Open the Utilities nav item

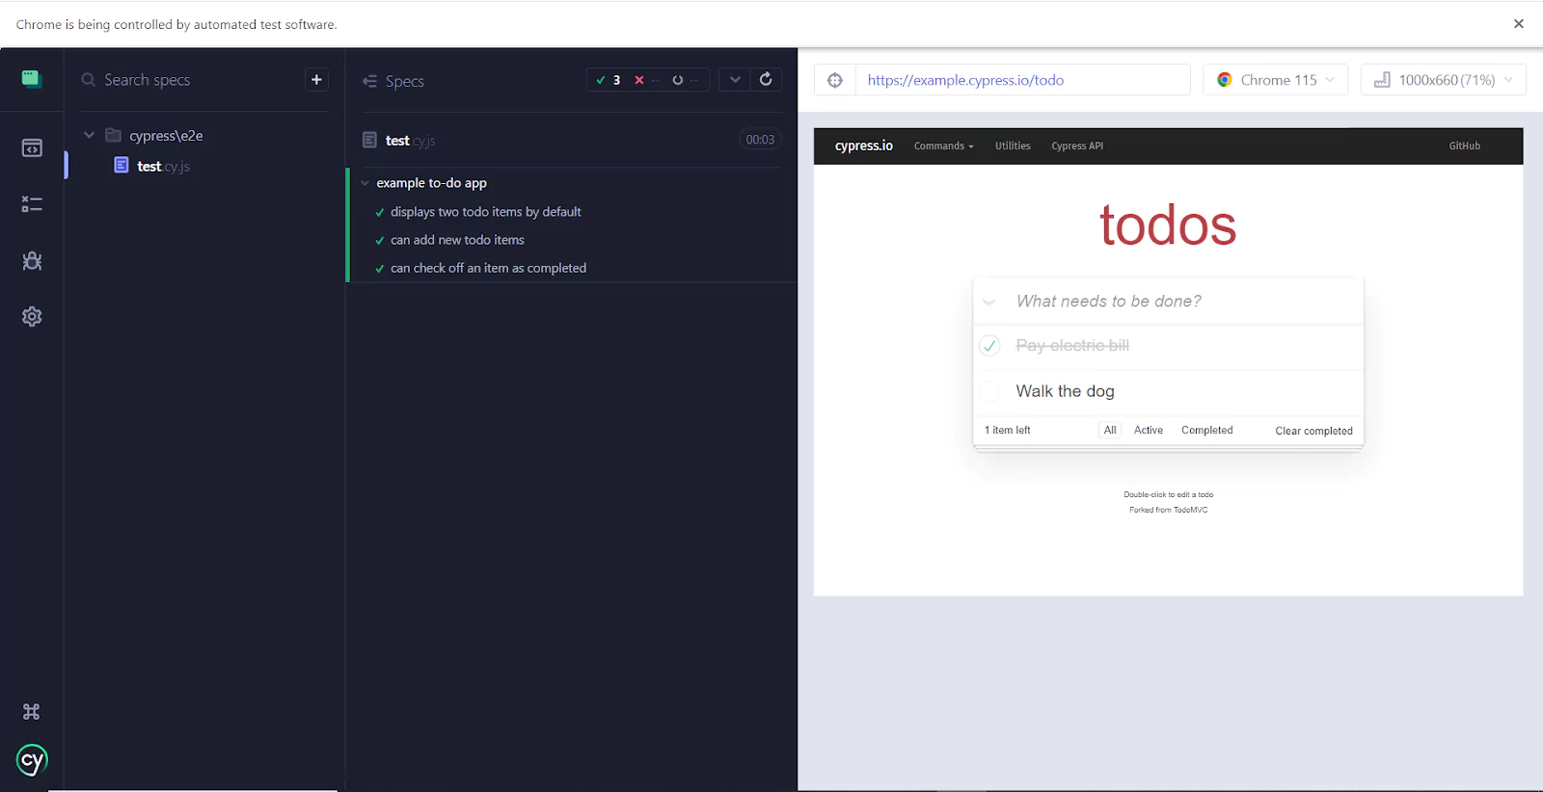1013,146
